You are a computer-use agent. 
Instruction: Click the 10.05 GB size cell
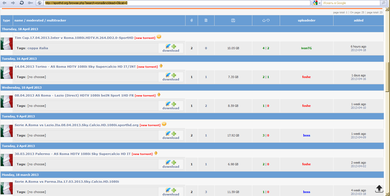pyautogui.click(x=233, y=48)
